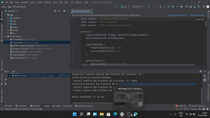Hide the Project panel with minus icon
Viewport: 210px width, 118px height.
coord(68,11)
